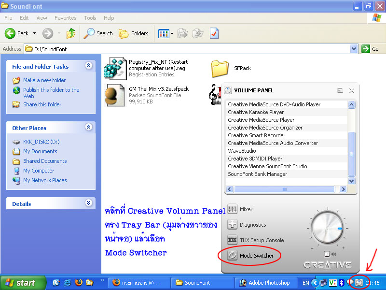The image size is (386, 290).
Task: Go to My Documents from Other Places
Action: (x=40, y=151)
